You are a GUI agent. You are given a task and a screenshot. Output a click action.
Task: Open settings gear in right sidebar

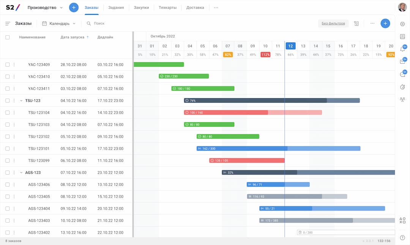pyautogui.click(x=402, y=24)
